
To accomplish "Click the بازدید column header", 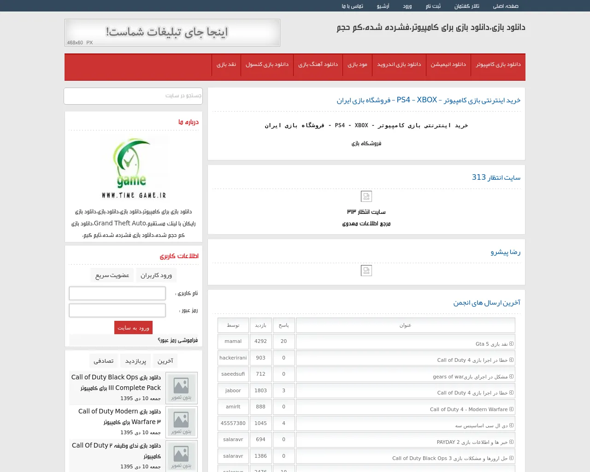I will click(x=261, y=325).
